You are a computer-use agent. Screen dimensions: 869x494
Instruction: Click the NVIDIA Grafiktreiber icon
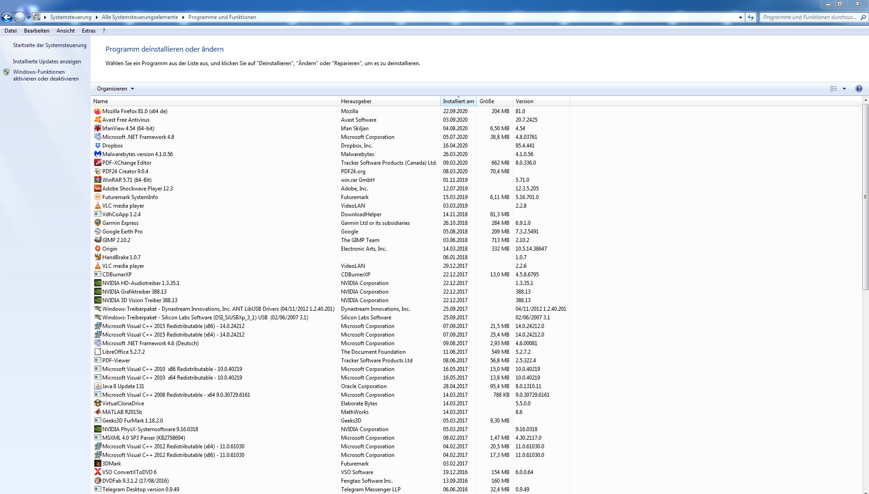pos(97,292)
